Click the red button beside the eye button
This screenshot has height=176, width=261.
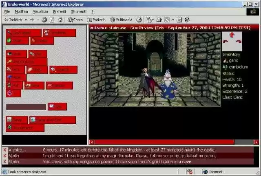tap(38, 54)
